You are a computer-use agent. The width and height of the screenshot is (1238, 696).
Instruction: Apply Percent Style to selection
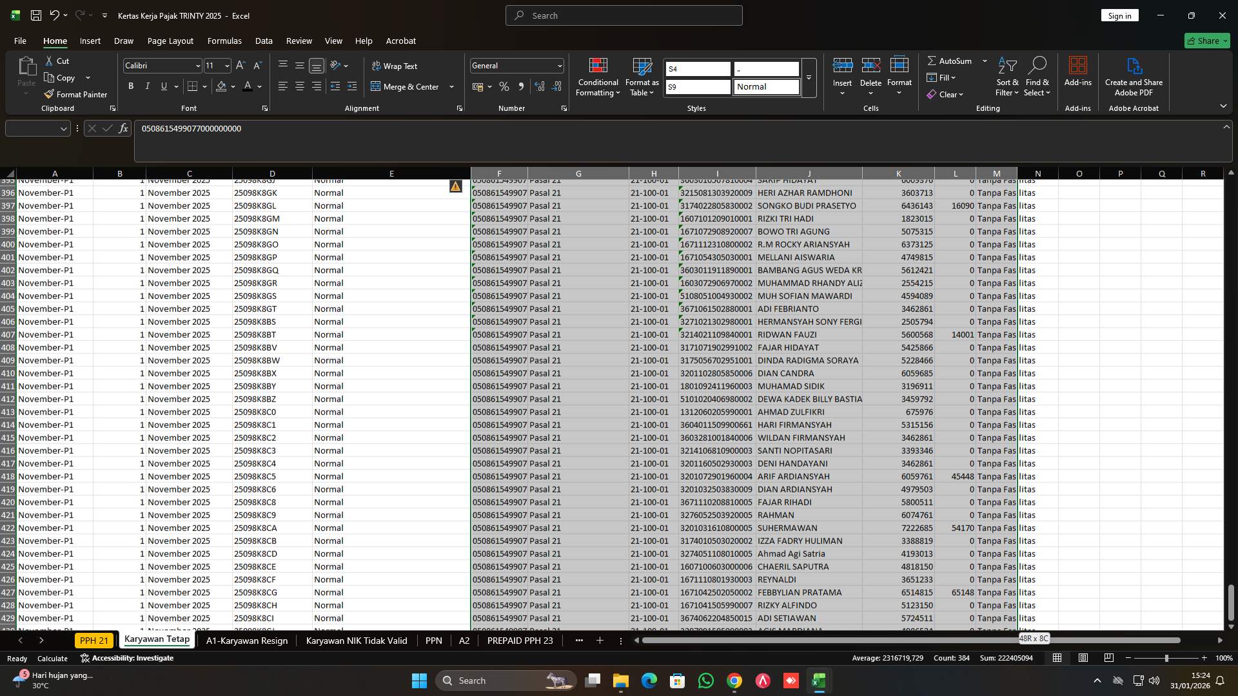tap(504, 86)
